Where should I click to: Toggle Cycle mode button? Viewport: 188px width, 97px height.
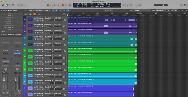click(x=70, y=5)
